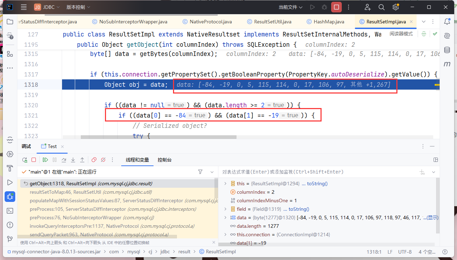
Task: Click the Rerun debug session icon
Action: click(24, 160)
